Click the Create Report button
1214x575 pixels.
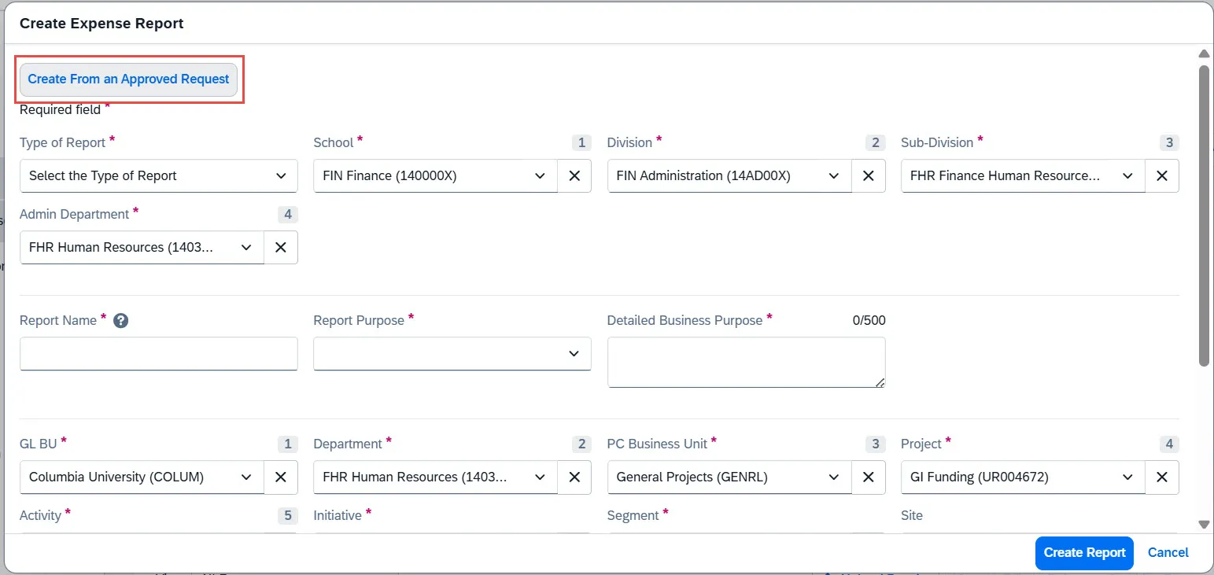point(1084,553)
